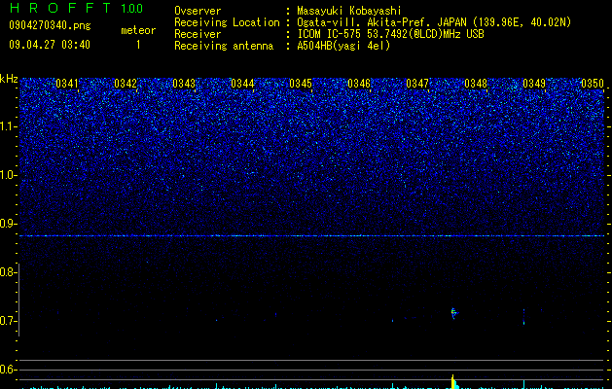Click the HROFFT 1.00 title text
The image size is (612, 389).
[x=76, y=8]
